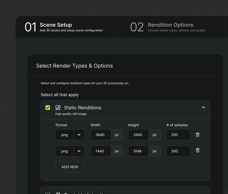Click the px unit beside width 3840
The height and width of the screenshot is (194, 228).
coord(117,135)
